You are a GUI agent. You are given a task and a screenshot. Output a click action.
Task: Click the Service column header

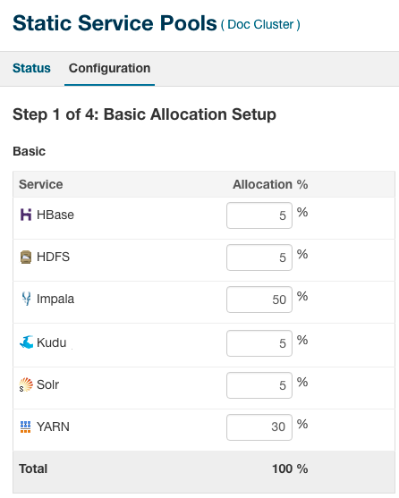tap(40, 184)
